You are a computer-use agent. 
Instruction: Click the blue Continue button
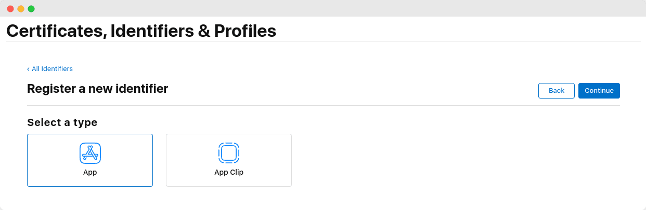pyautogui.click(x=599, y=91)
